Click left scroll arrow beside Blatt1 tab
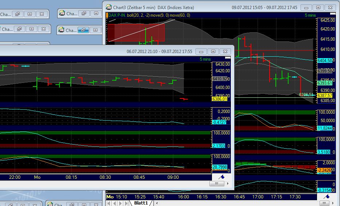Screen dimensions: 340x206 (x=157, y=203)
